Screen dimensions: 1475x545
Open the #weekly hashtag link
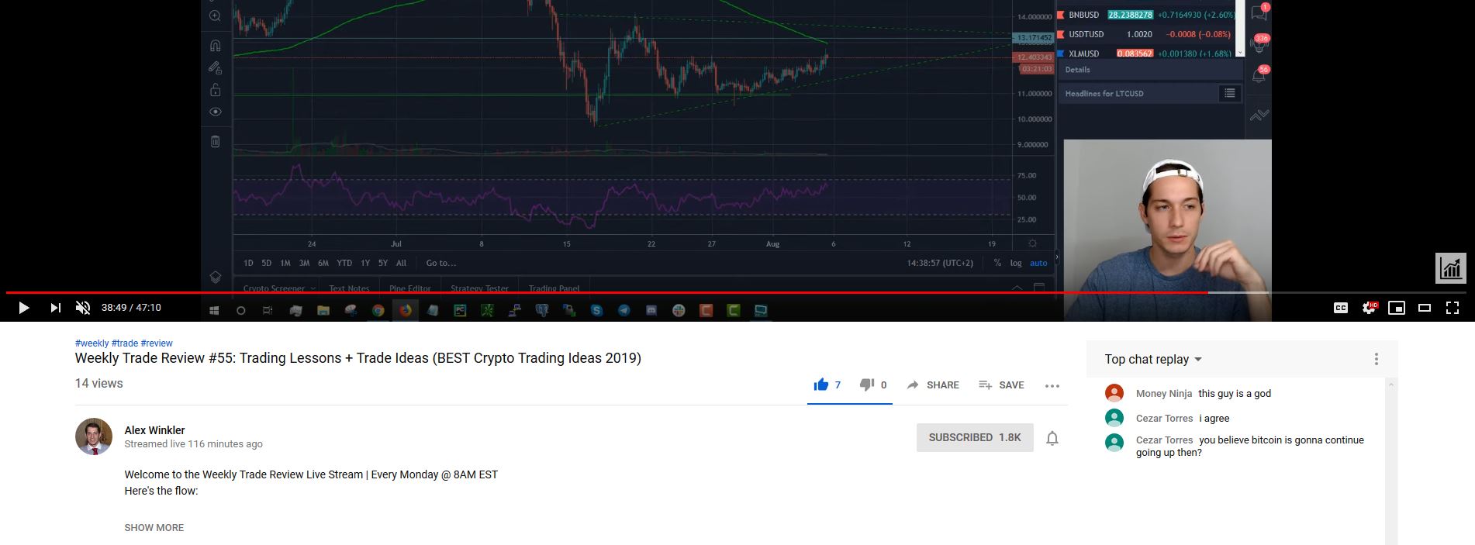point(92,343)
